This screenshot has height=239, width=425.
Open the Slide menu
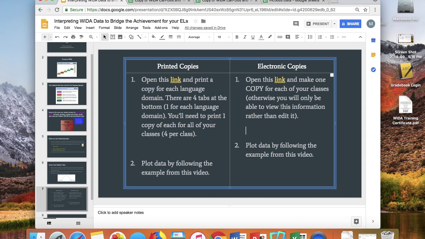tap(118, 28)
